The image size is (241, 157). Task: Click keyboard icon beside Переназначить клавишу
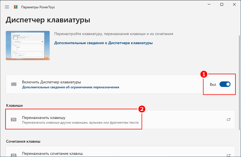tap(14, 119)
